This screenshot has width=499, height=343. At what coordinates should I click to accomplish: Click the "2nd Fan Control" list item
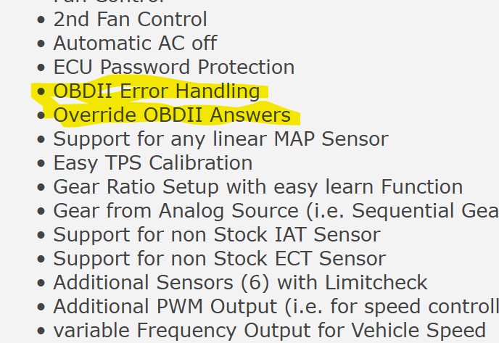pos(130,20)
